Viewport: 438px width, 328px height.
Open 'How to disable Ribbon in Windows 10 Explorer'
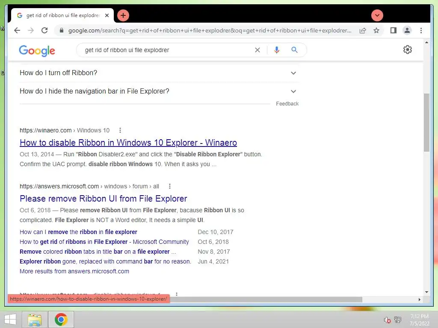(128, 143)
